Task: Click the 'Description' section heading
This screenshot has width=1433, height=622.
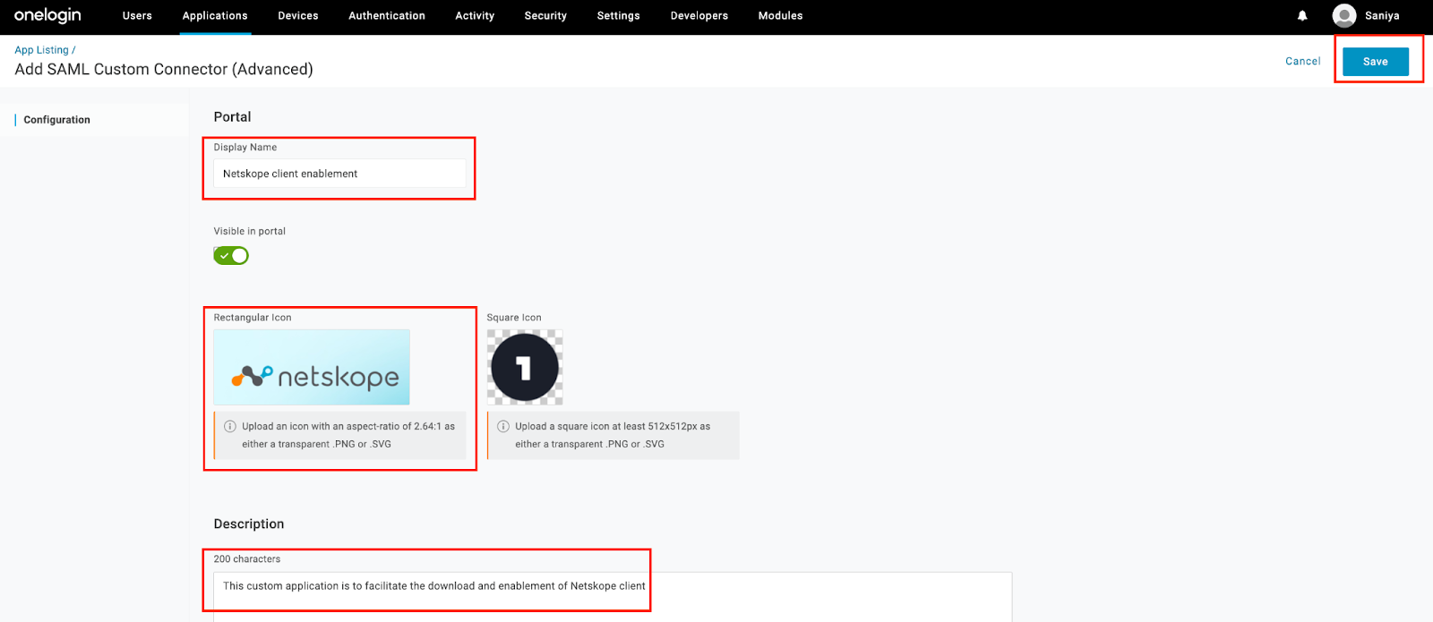Action: click(249, 524)
